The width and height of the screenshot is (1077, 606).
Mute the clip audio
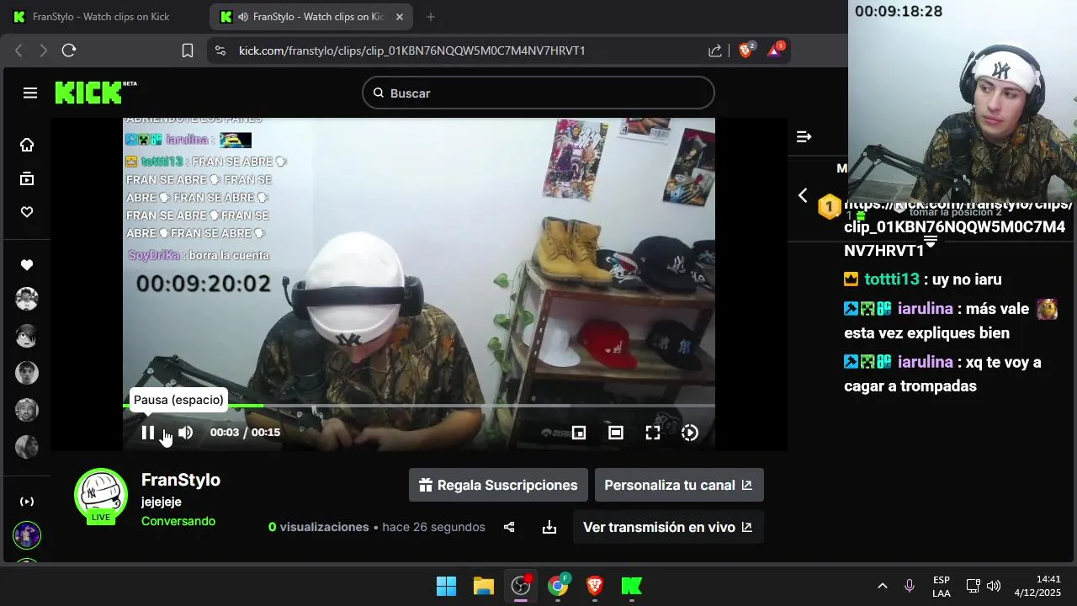click(x=186, y=433)
